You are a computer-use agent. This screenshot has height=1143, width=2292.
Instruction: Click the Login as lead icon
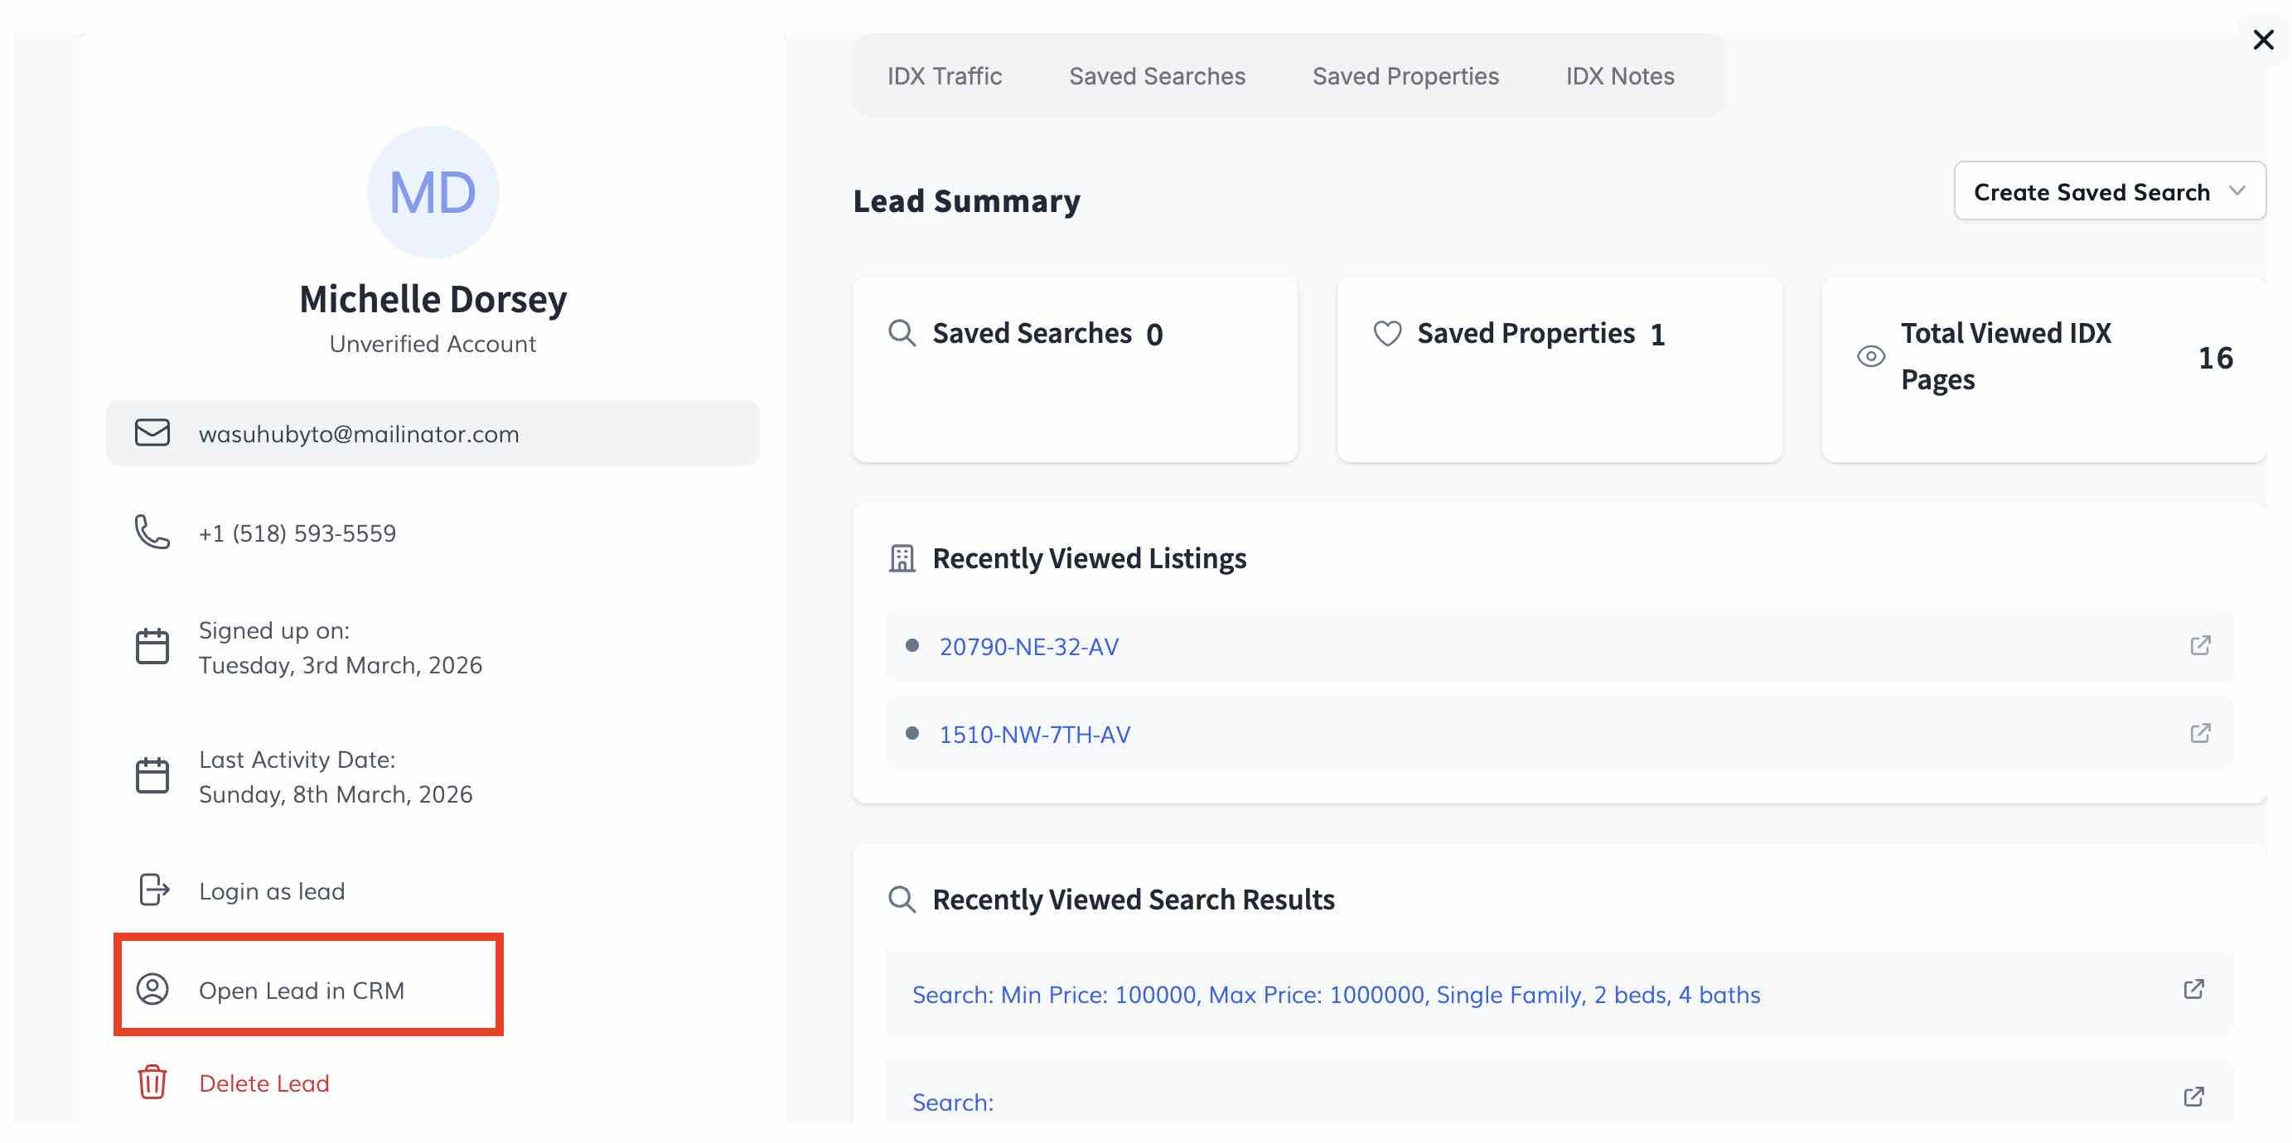(153, 890)
